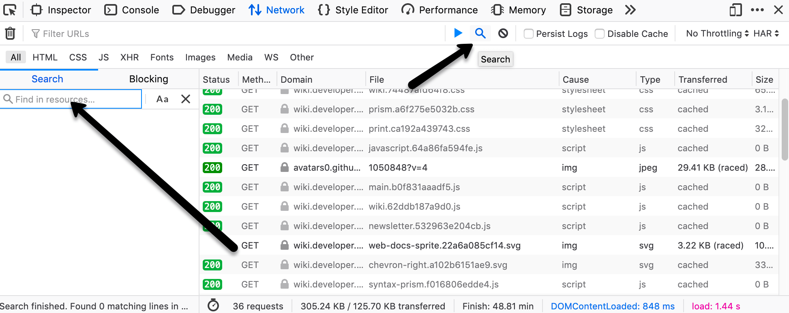The image size is (789, 313).
Task: Open the No Throttling dropdown
Action: [717, 34]
